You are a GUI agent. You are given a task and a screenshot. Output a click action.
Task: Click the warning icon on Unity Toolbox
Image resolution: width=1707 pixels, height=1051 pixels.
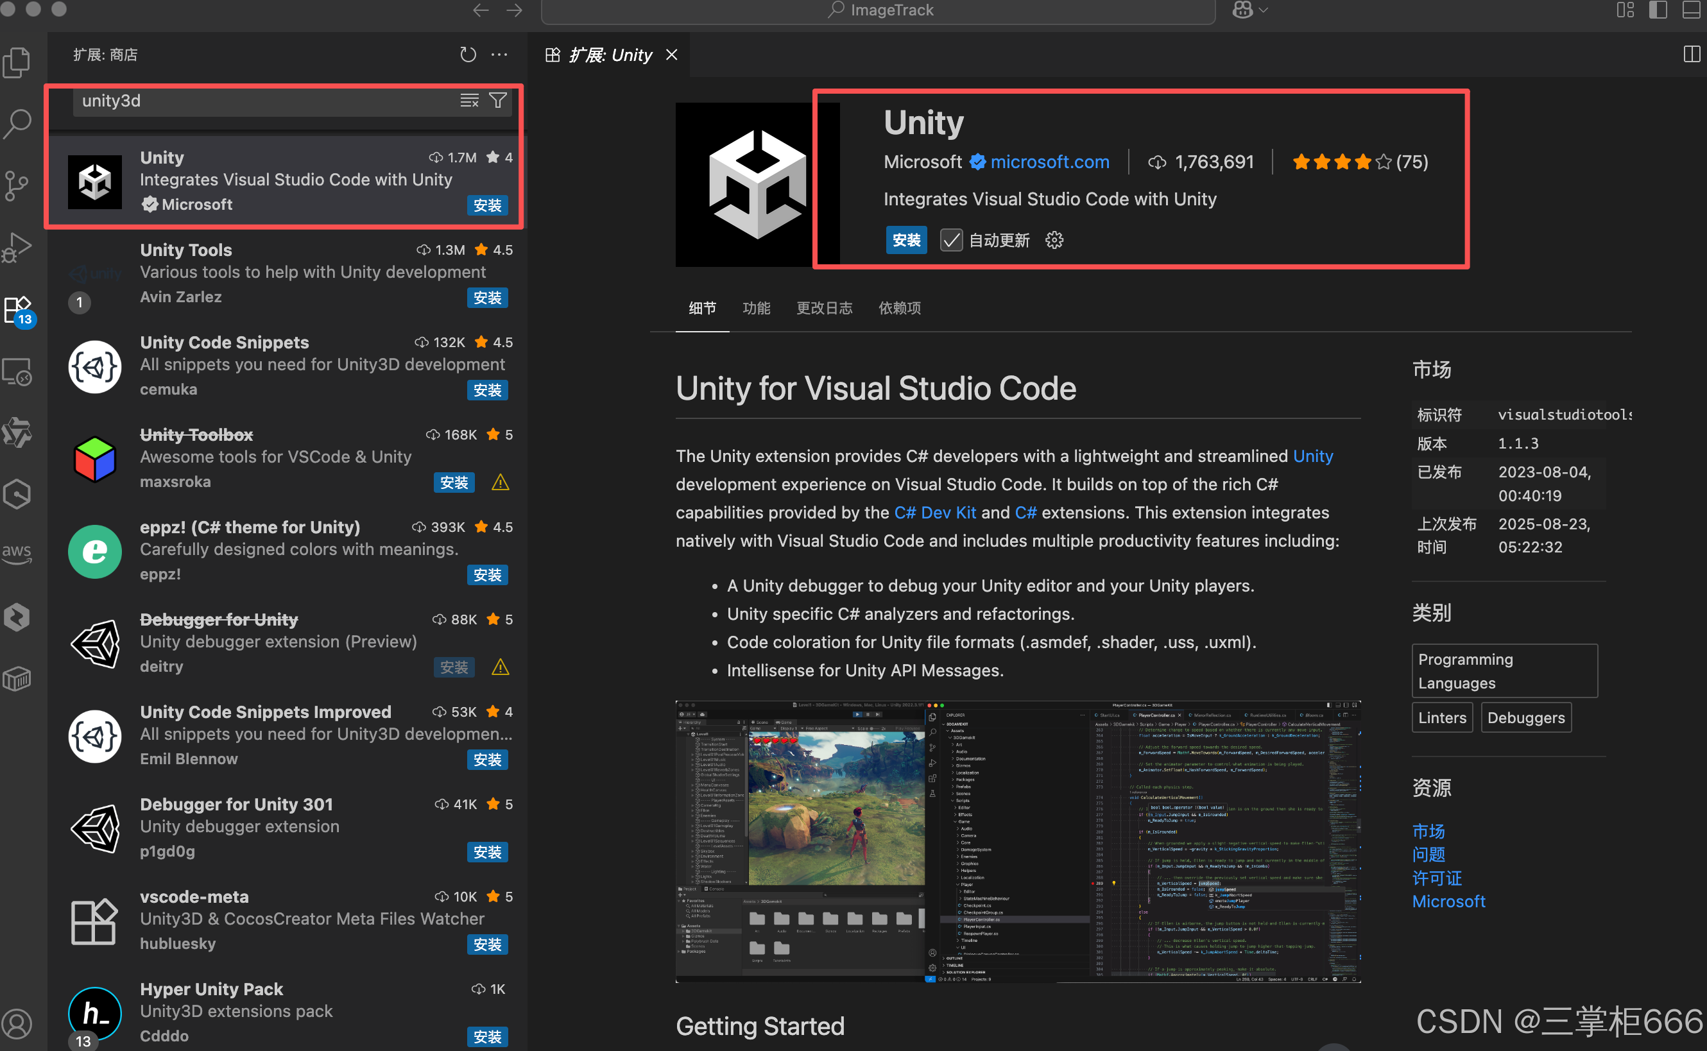pos(501,483)
